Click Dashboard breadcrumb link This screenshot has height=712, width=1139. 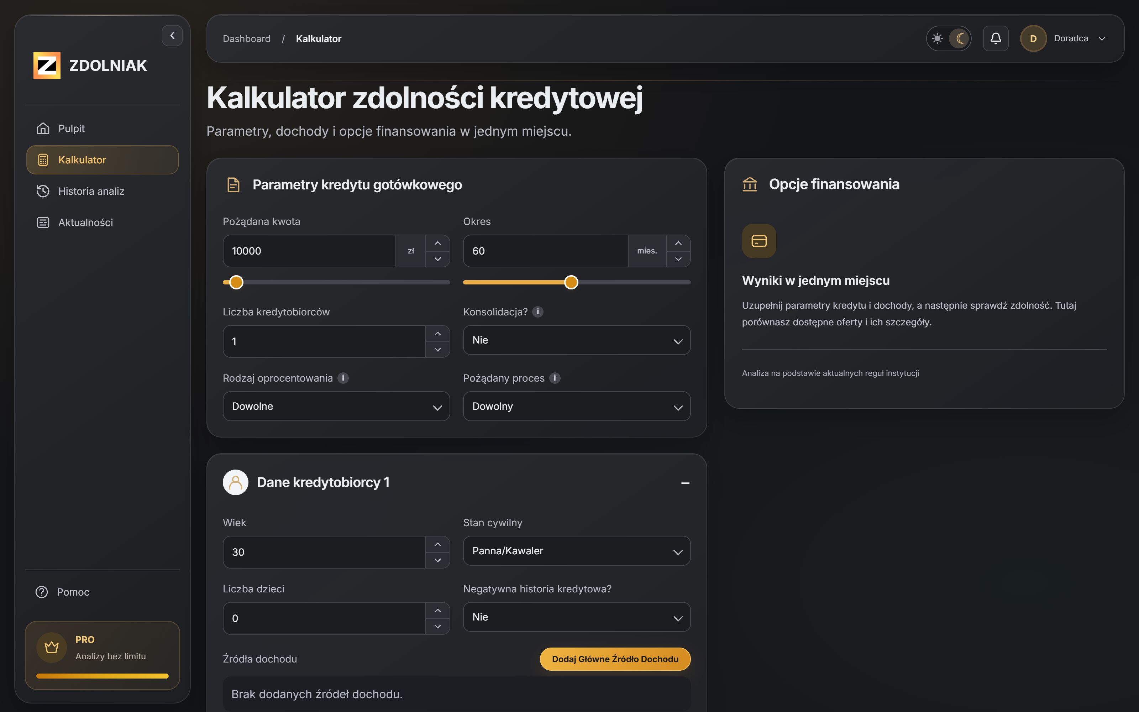point(247,38)
